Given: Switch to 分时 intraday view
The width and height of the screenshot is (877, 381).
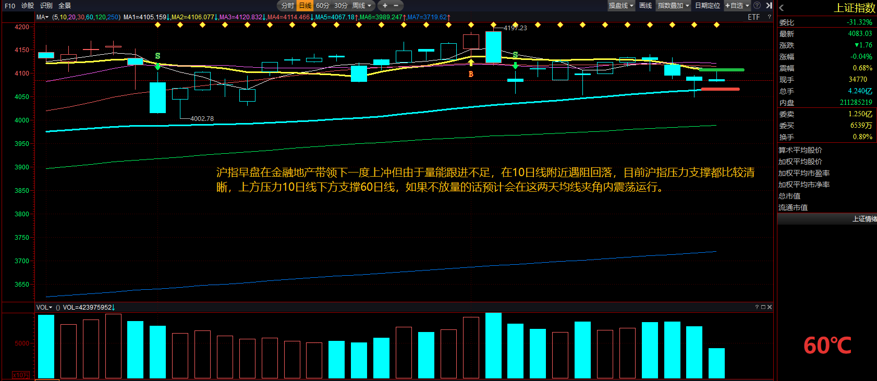Looking at the screenshot, I should click(287, 6).
